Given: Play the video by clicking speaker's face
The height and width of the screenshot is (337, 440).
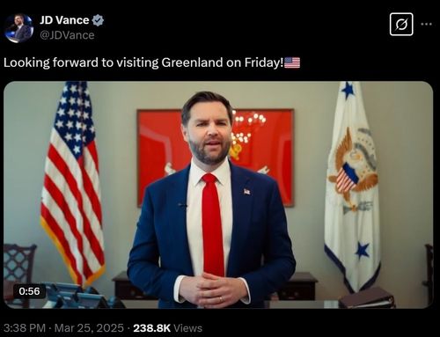Looking at the screenshot, I should click(209, 132).
